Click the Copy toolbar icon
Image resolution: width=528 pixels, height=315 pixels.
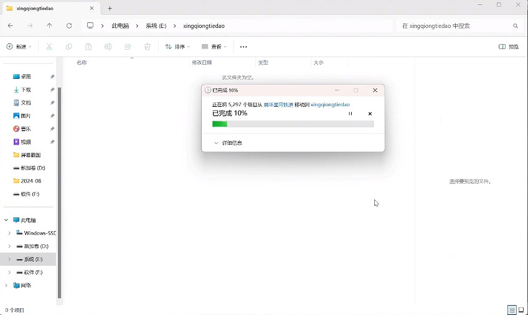click(x=68, y=47)
